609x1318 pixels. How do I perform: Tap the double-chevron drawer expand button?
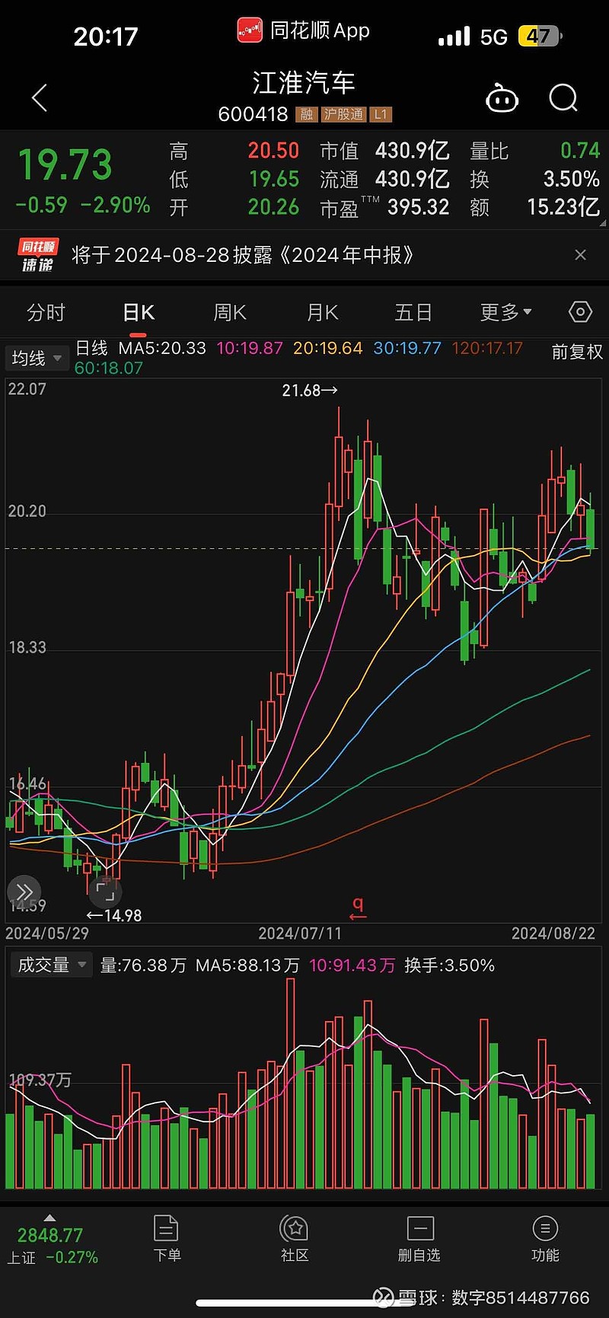click(24, 892)
